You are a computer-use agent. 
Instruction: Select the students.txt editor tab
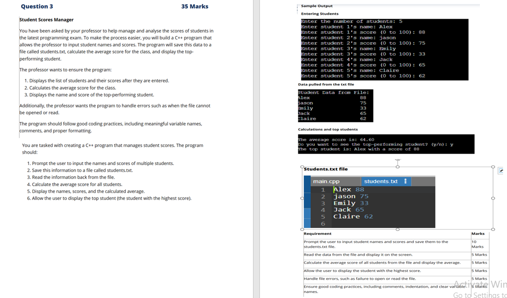coord(381,181)
